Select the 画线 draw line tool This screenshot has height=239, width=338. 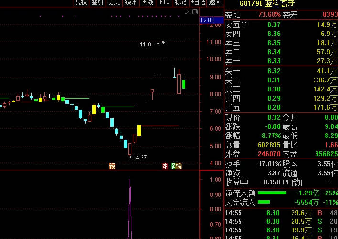click(x=147, y=2)
